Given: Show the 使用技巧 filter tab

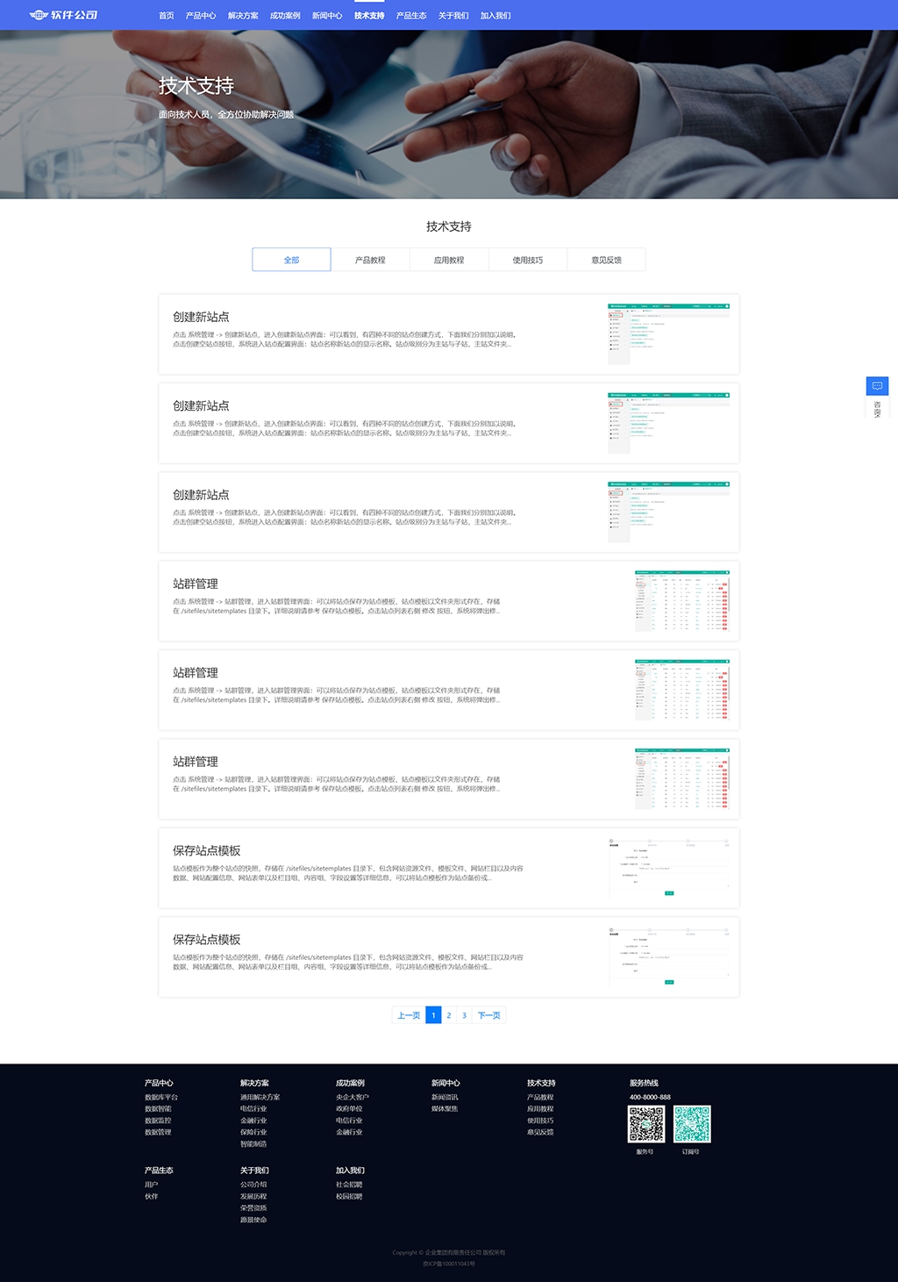Looking at the screenshot, I should point(528,260).
